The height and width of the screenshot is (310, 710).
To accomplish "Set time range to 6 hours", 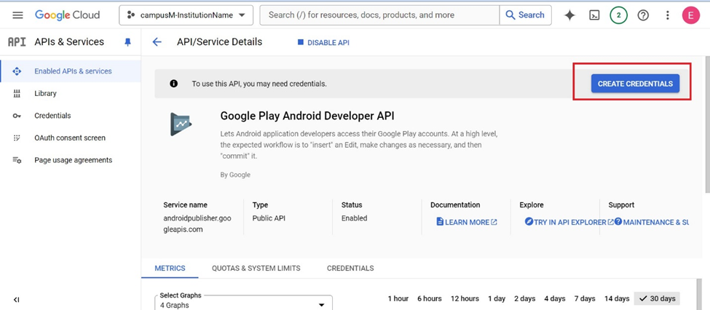I will (429, 298).
